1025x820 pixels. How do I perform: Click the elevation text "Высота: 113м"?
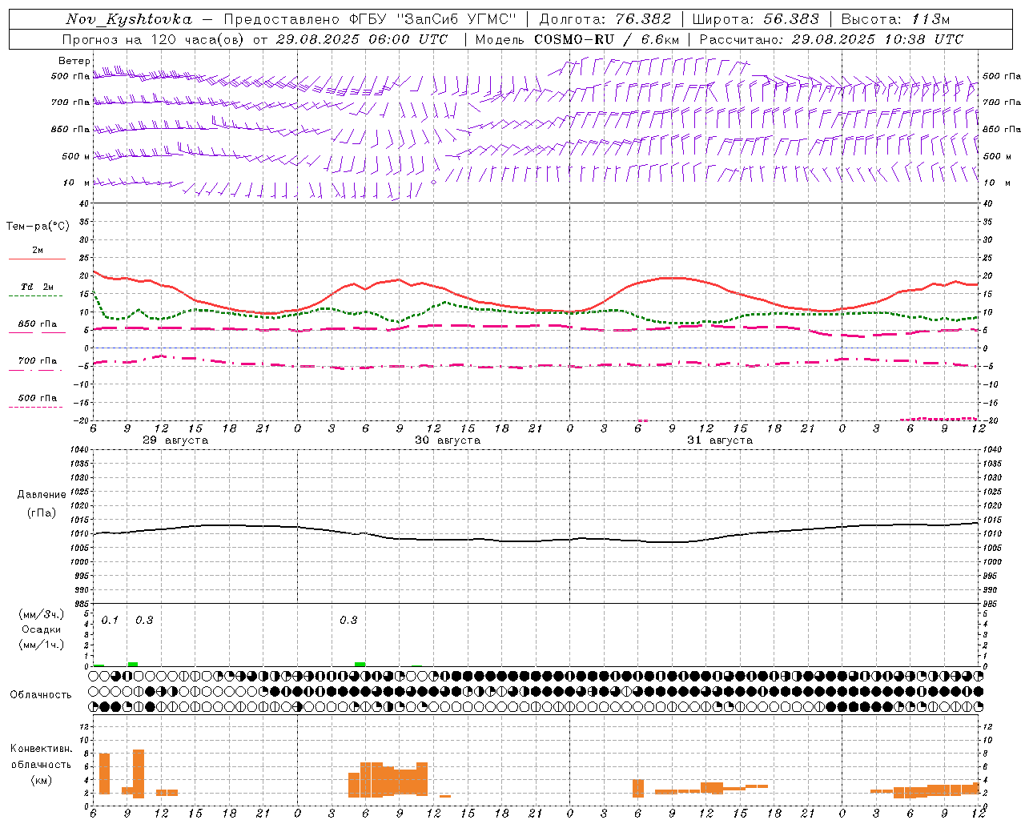click(895, 19)
